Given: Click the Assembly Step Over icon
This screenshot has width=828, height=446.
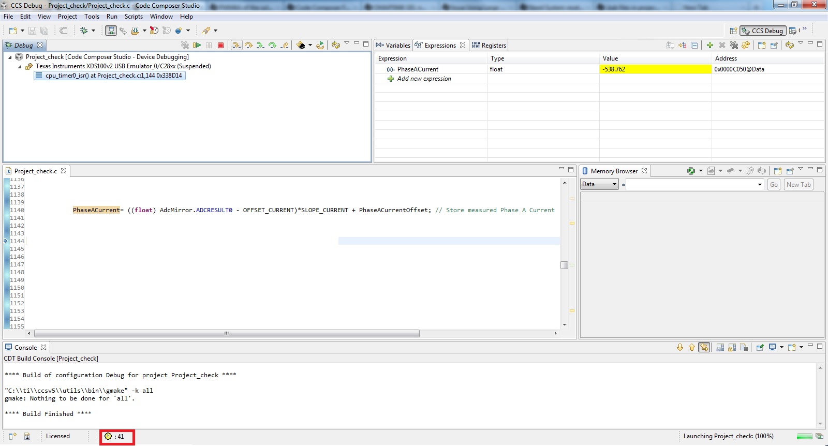Looking at the screenshot, I should (272, 46).
